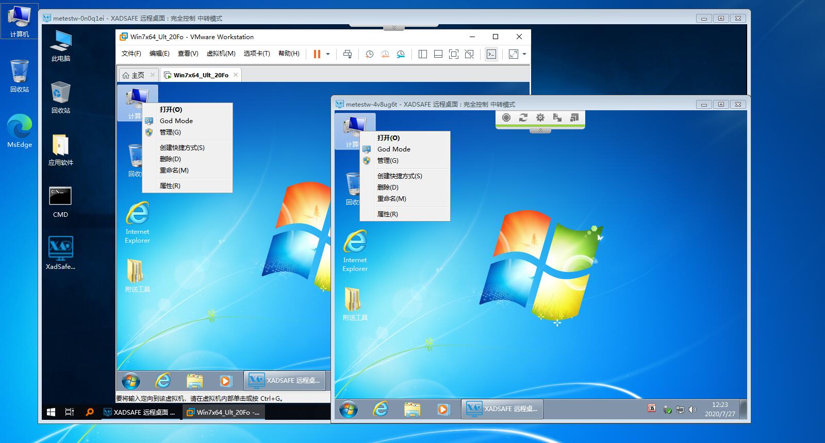Screen dimensions: 825x443
Task: Toggle the VMware thumbnail bar view
Action: click(x=438, y=54)
